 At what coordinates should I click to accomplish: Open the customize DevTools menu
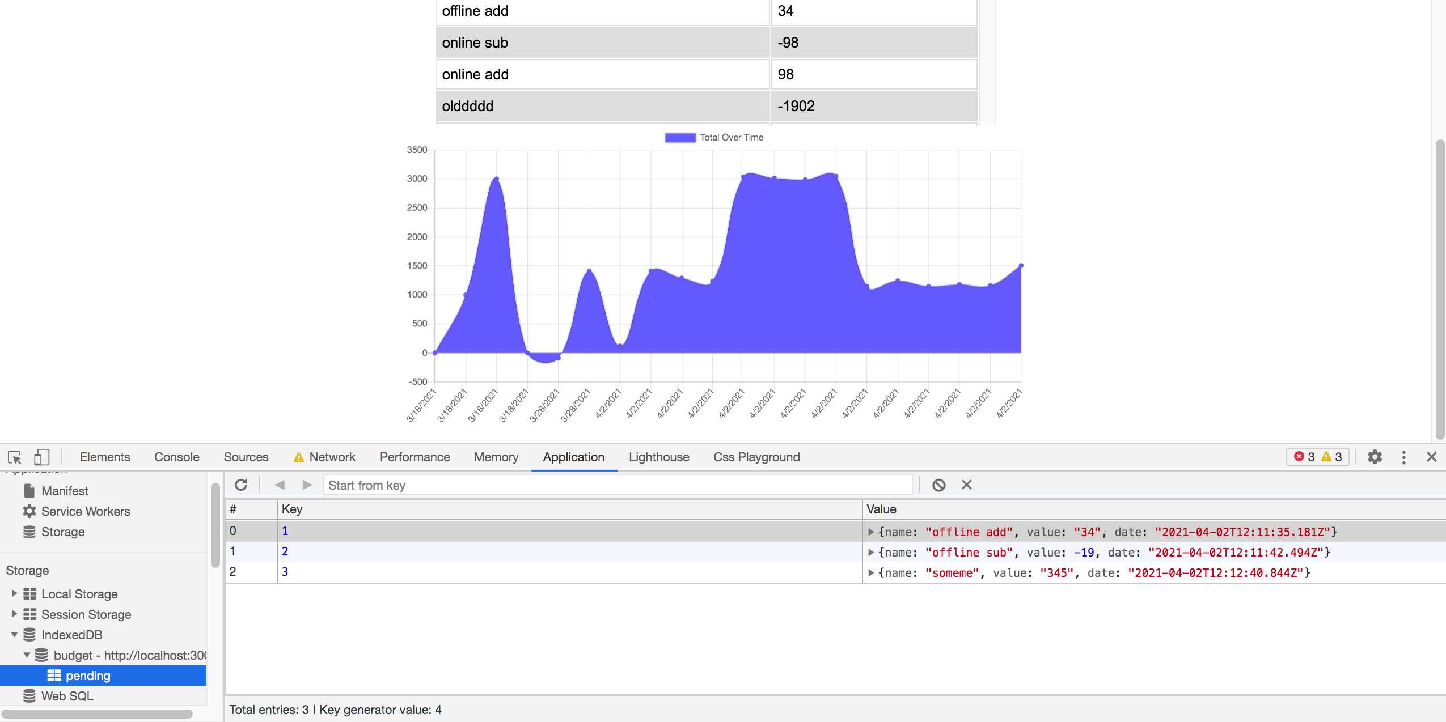[x=1403, y=457]
